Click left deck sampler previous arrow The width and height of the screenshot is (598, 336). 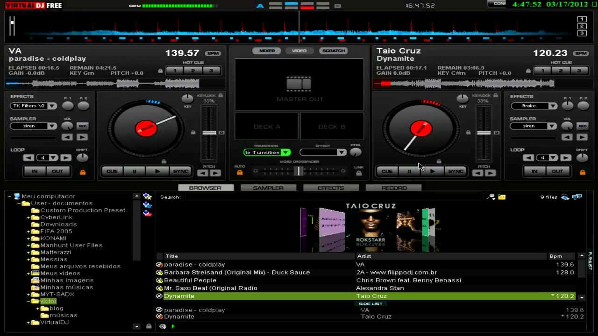(x=67, y=137)
